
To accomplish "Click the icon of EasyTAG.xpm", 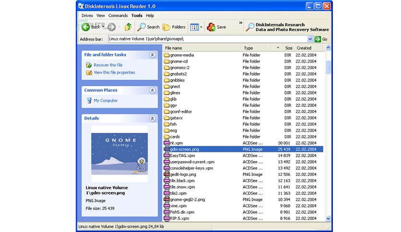I will click(166, 155).
